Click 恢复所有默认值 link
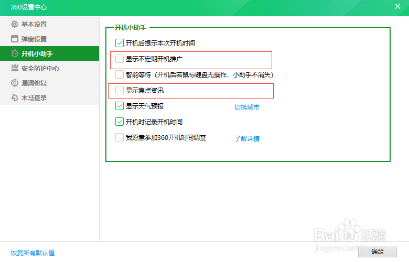Viewport: 409px width, 262px height. (33, 253)
